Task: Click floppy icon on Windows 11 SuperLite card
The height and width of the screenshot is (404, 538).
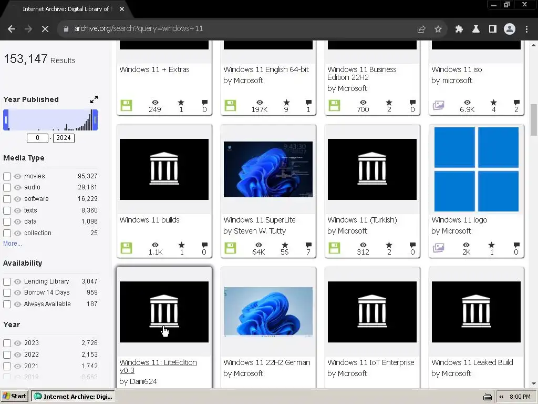Action: pos(230,248)
